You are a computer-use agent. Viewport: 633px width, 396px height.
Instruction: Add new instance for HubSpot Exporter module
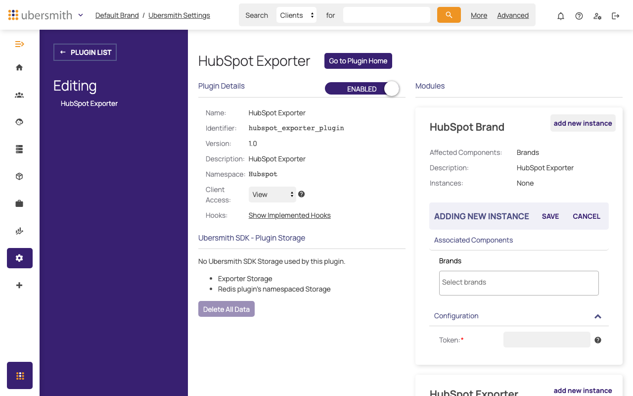(583, 390)
